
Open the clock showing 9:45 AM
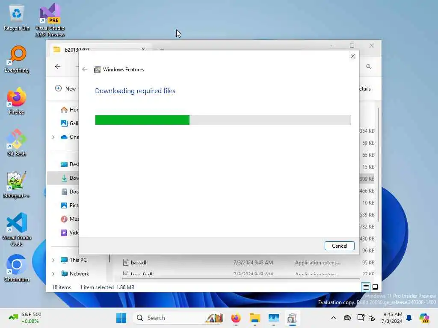(x=392, y=318)
